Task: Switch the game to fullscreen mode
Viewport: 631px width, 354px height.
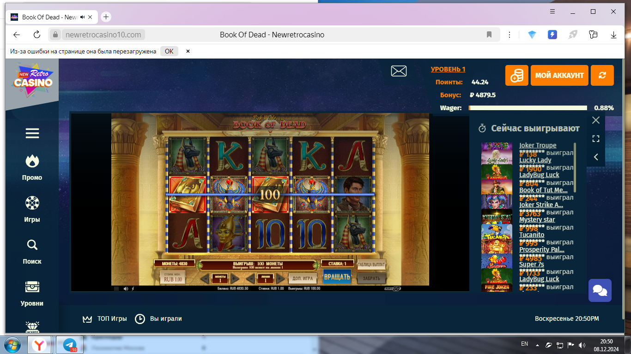Action: [x=596, y=139]
